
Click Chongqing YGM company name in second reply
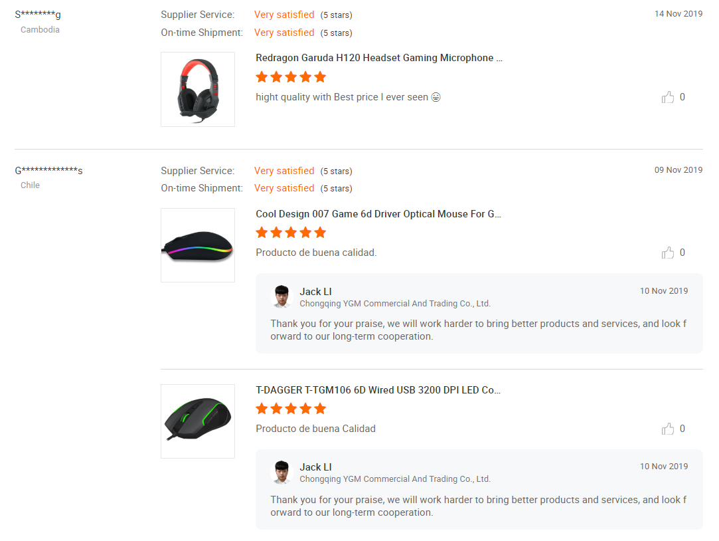tap(394, 479)
